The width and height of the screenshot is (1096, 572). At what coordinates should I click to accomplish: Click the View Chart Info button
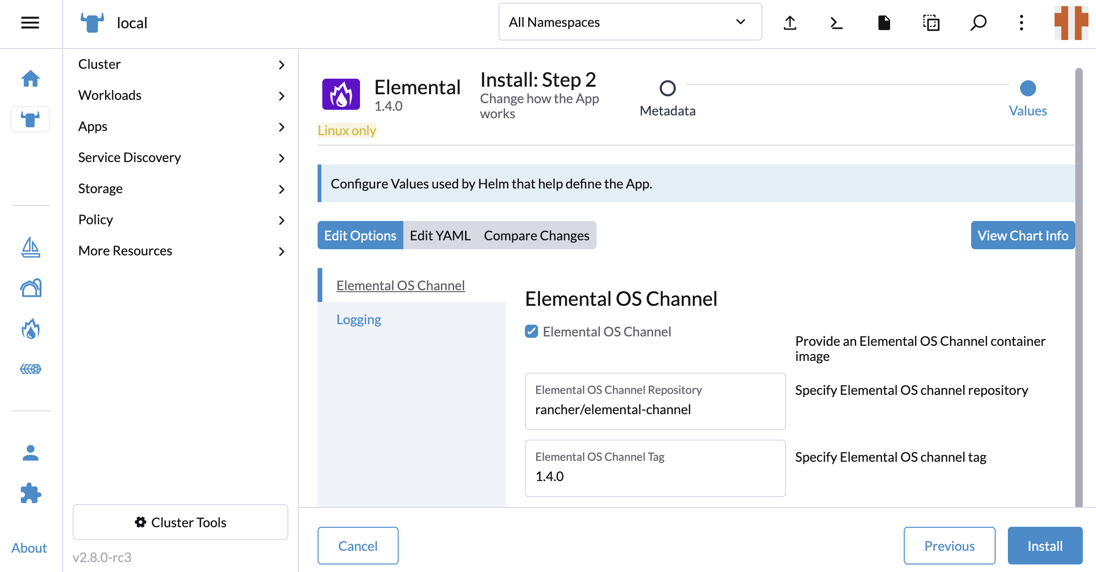tap(1023, 235)
